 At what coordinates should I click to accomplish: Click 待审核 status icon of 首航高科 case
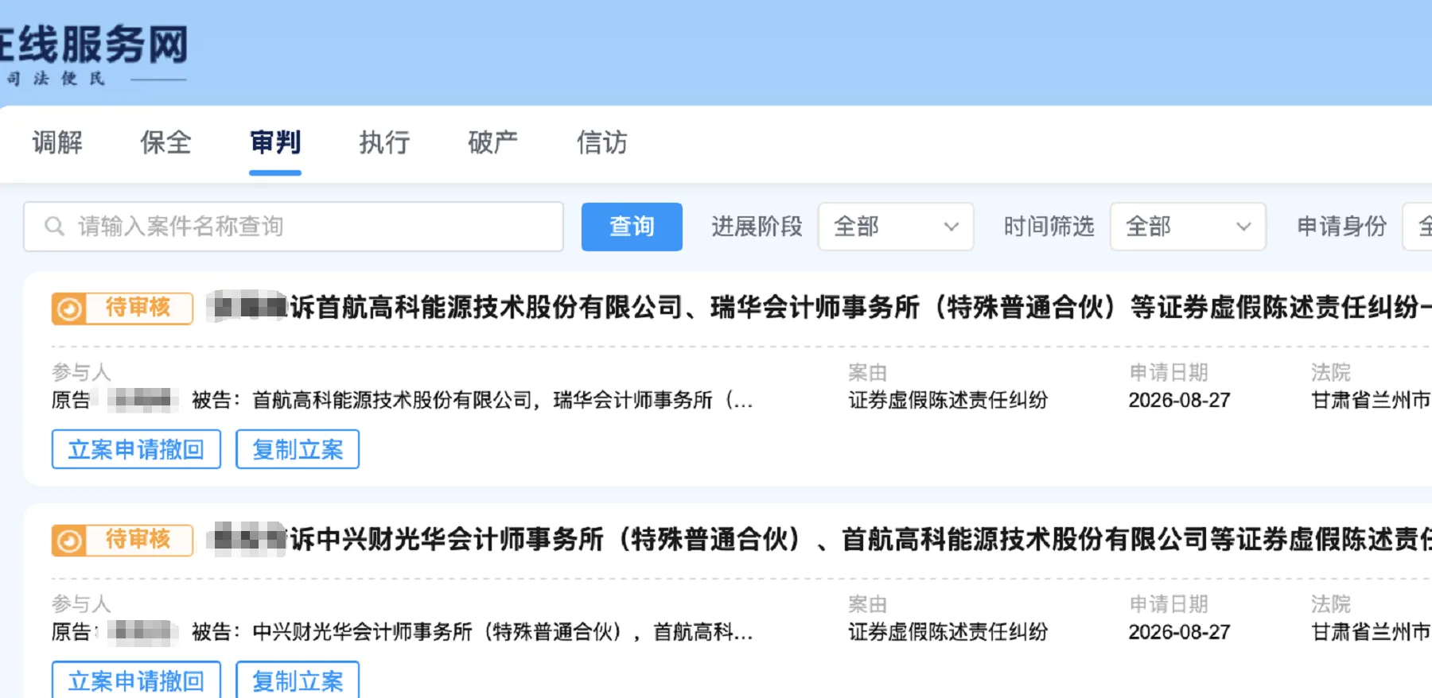pyautogui.click(x=69, y=308)
